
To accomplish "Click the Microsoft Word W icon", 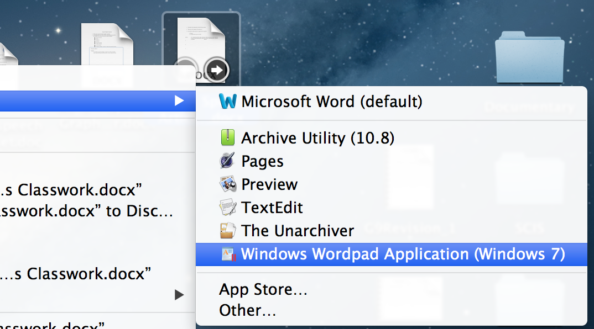I will point(228,102).
